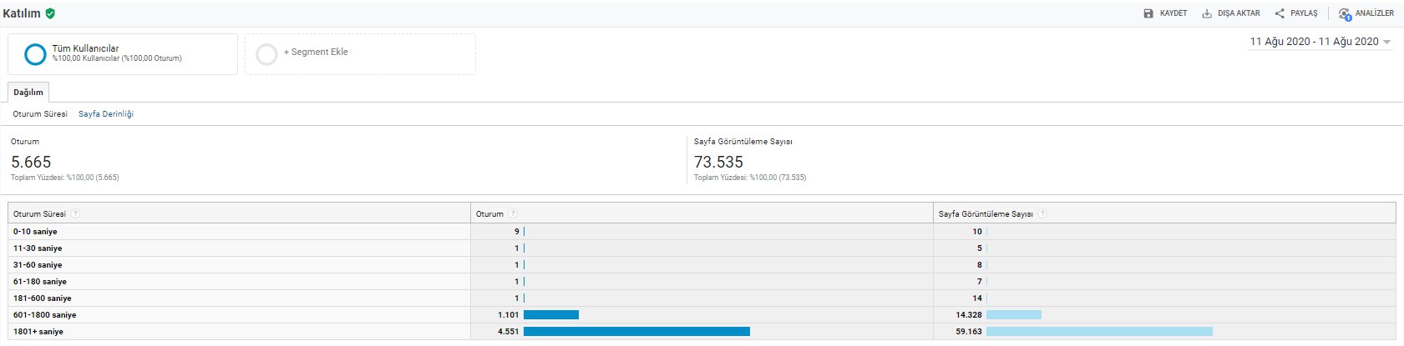Click the empty circle for adding segment
Image resolution: width=1404 pixels, height=346 pixels.
266,54
